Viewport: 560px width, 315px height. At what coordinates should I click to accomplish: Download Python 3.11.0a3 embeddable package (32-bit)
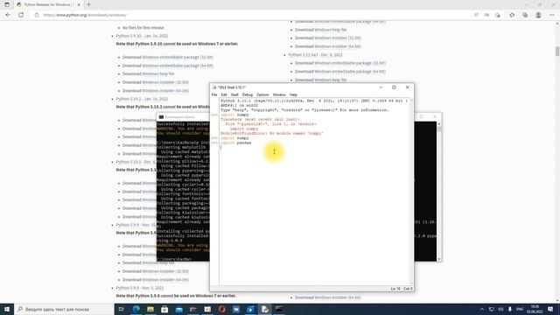tap(350, 63)
